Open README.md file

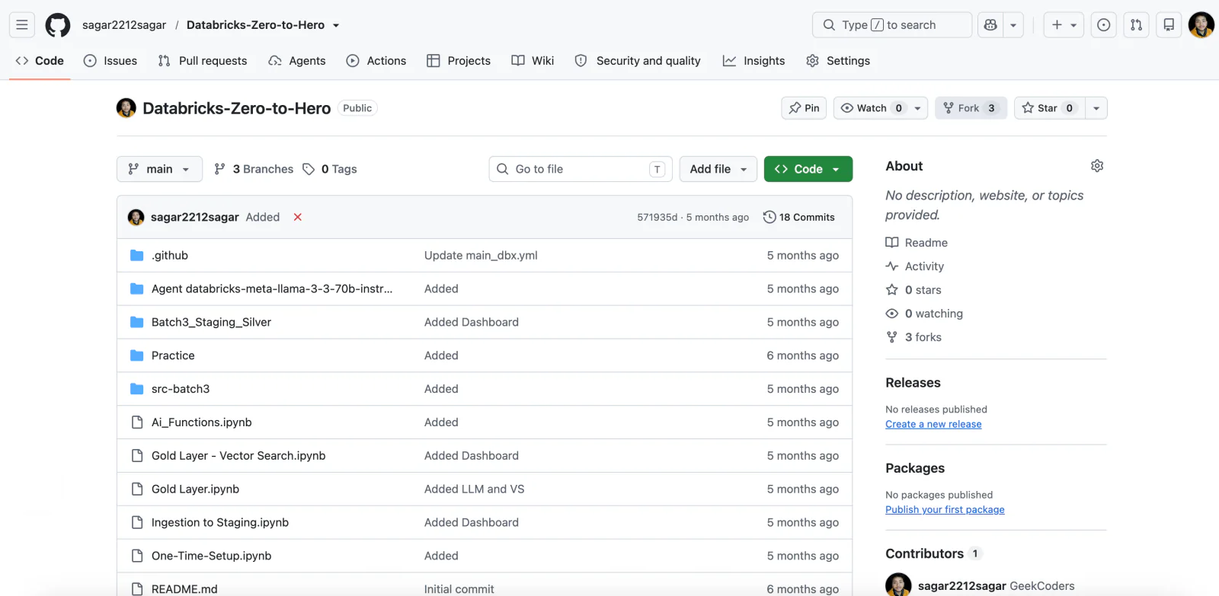click(184, 589)
